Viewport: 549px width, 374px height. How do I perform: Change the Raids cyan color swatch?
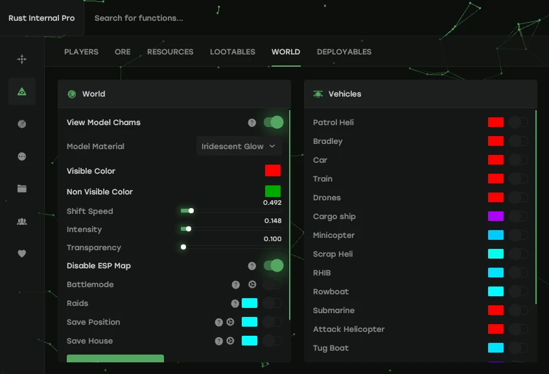[250, 303]
